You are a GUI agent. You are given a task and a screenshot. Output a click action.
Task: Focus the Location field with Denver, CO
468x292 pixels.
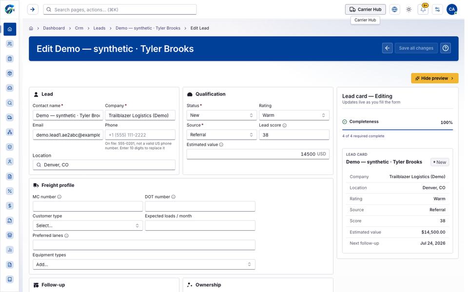104,165
